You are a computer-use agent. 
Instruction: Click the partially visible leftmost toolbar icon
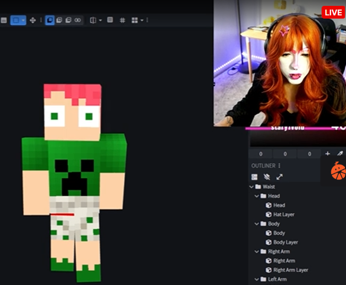pos(4,20)
